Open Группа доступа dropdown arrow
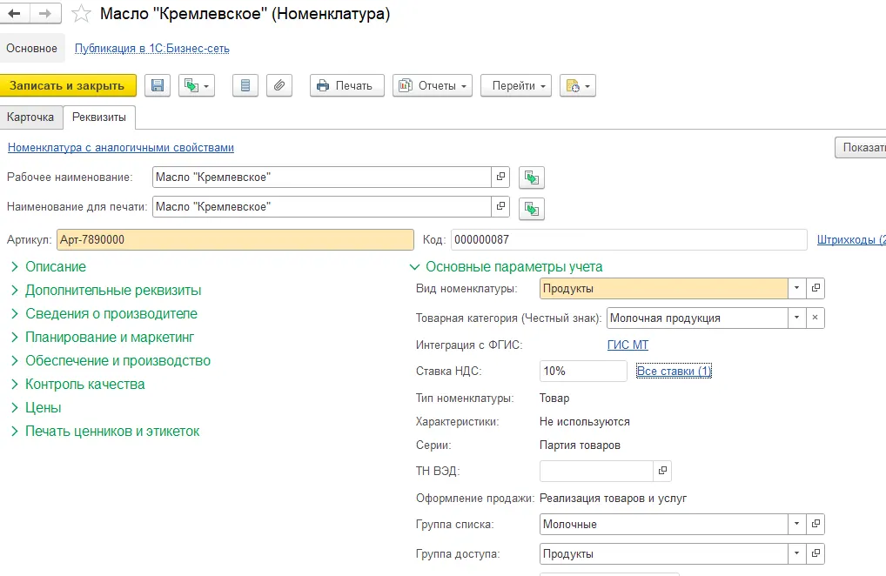 click(796, 554)
